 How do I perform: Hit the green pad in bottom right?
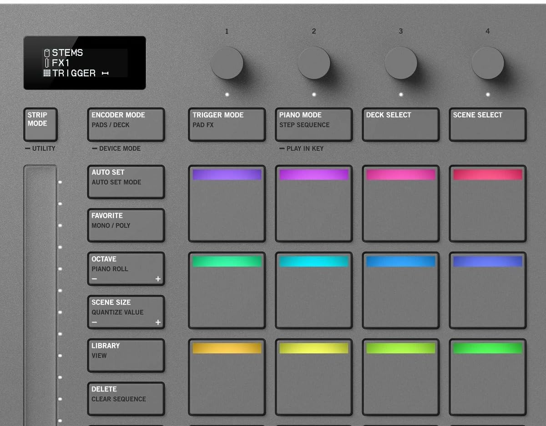click(x=487, y=377)
